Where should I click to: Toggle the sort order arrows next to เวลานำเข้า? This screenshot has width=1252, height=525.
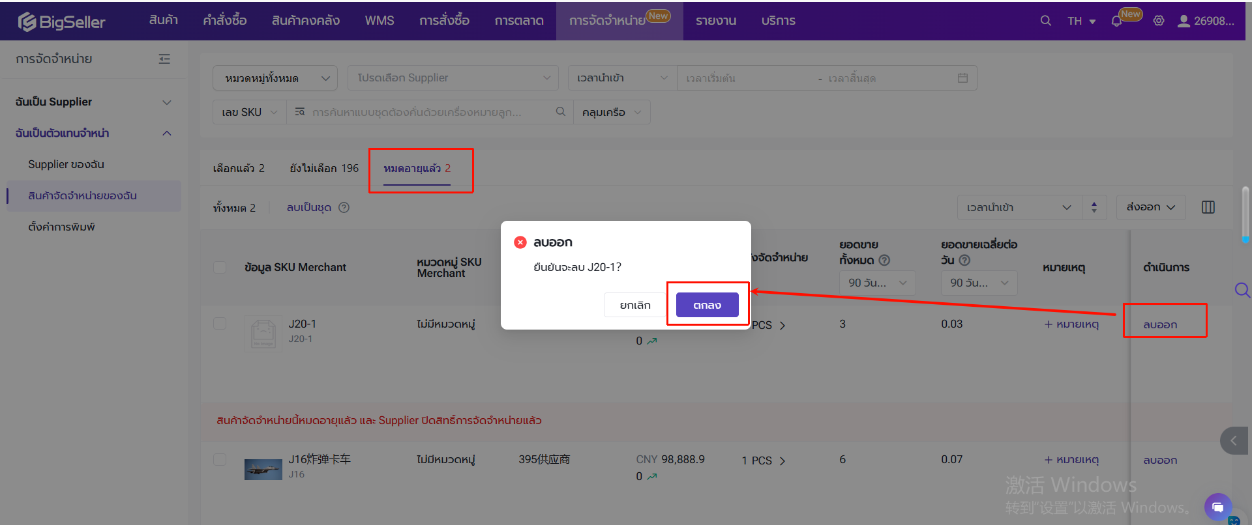pos(1094,207)
